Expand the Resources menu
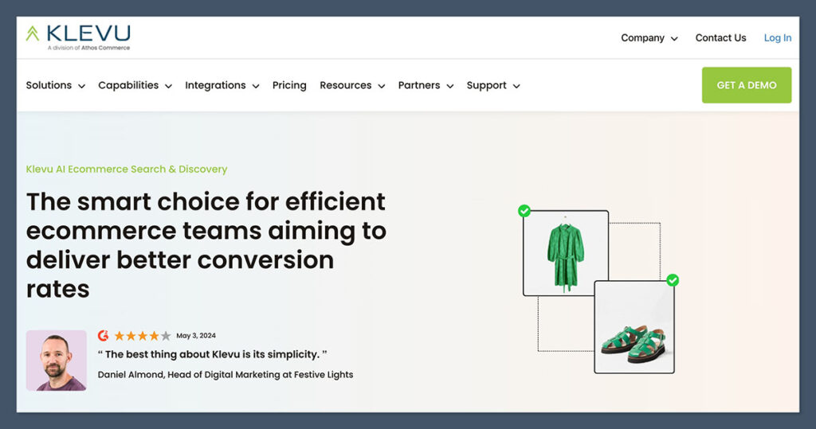 352,85
